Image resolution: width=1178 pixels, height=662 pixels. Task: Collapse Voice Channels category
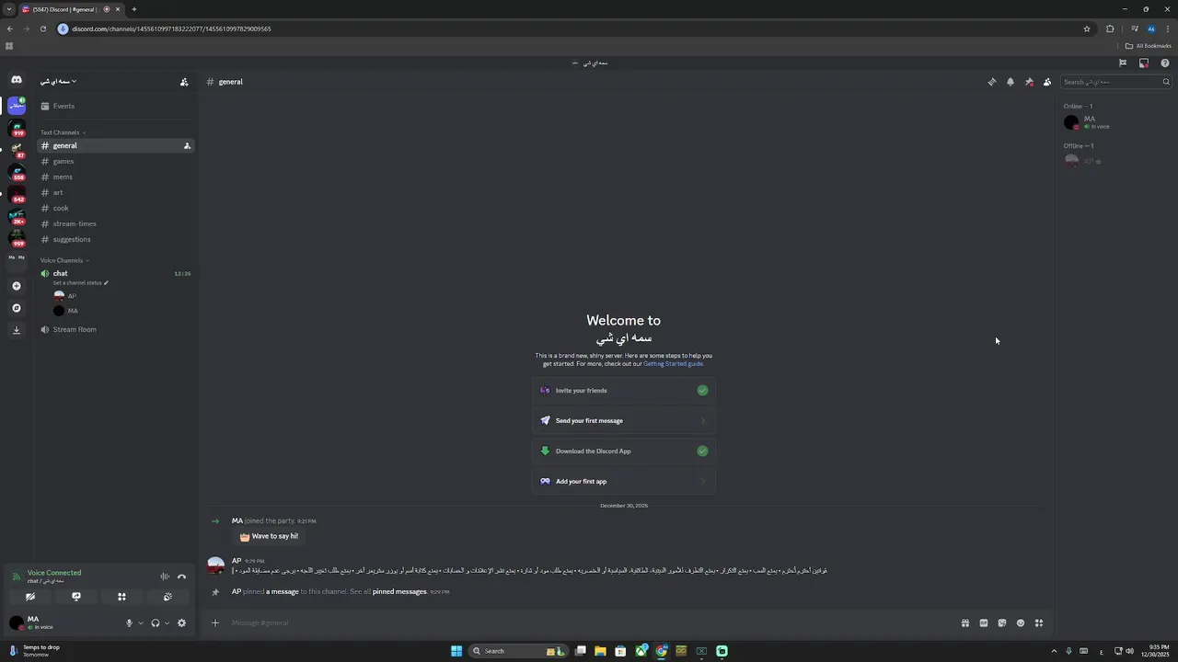(64, 260)
